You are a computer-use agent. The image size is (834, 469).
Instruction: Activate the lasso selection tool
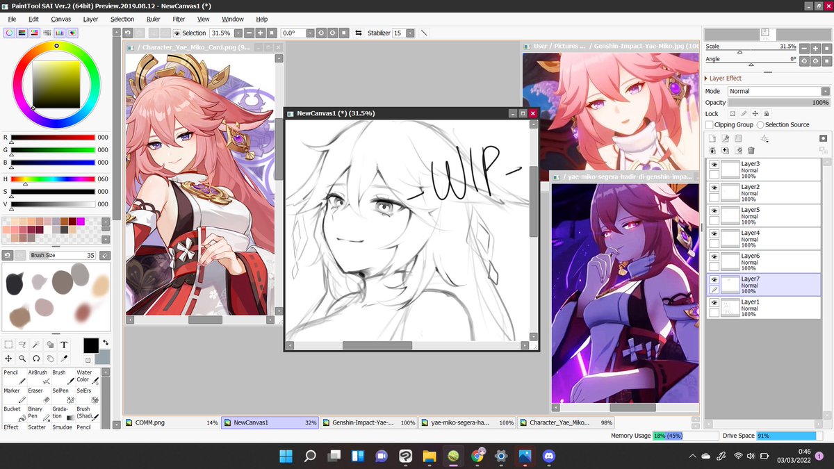pos(22,345)
